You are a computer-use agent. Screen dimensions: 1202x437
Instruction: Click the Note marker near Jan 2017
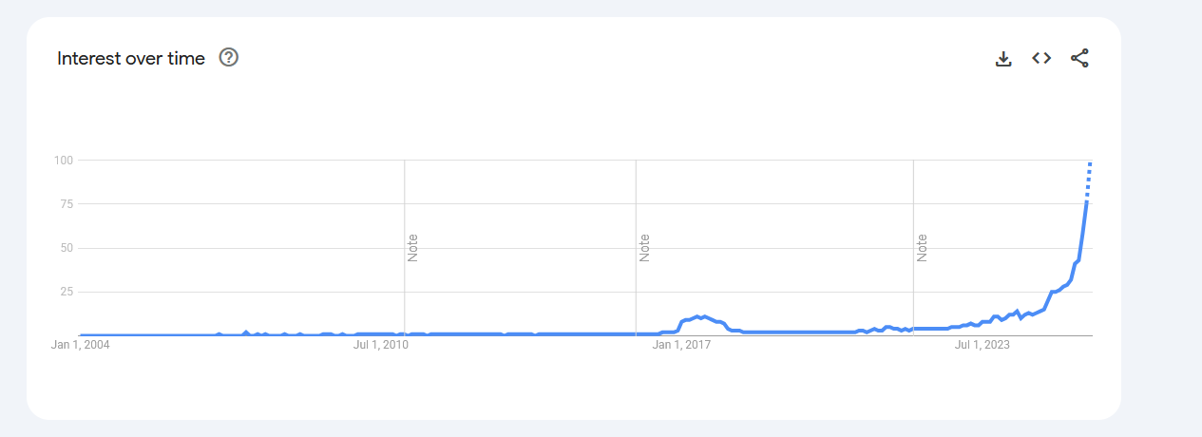click(644, 248)
